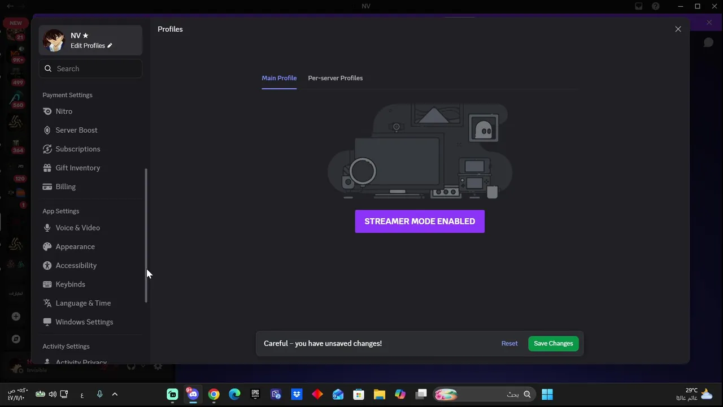Click the settings sidebar scrollbar
This screenshot has width=723, height=407.
pyautogui.click(x=146, y=235)
